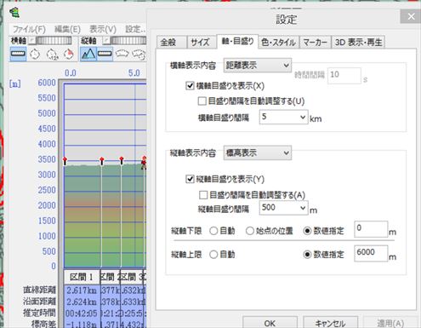Viewport: 421px width, 328px height.
Task: Click the 区間 2 column header
Action: tap(111, 277)
